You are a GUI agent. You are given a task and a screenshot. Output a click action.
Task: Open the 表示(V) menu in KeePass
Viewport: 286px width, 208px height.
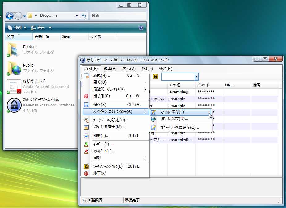129,69
